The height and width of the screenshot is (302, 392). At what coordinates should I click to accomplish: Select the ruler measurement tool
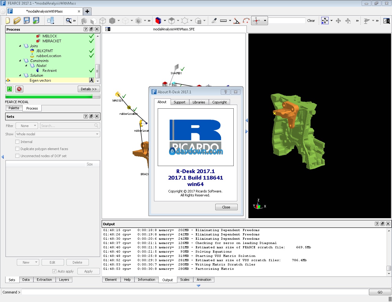tap(224, 21)
